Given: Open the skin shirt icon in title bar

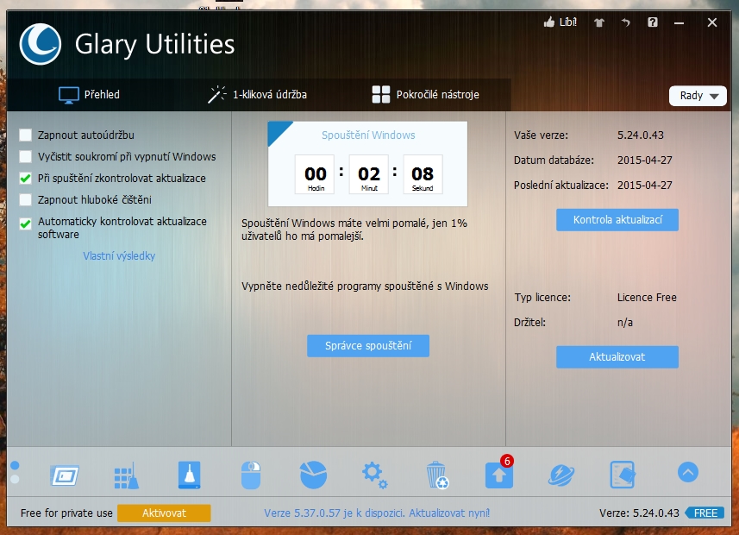Looking at the screenshot, I should coord(599,22).
